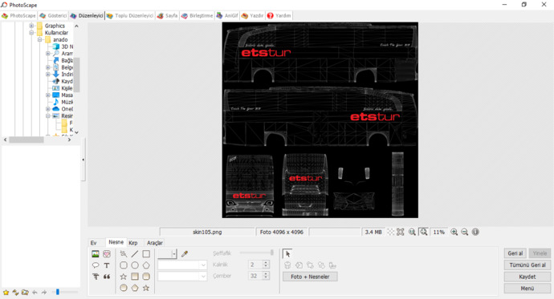The height and width of the screenshot is (299, 554).
Task: Select the filled circle shape tool
Action: click(x=124, y=288)
